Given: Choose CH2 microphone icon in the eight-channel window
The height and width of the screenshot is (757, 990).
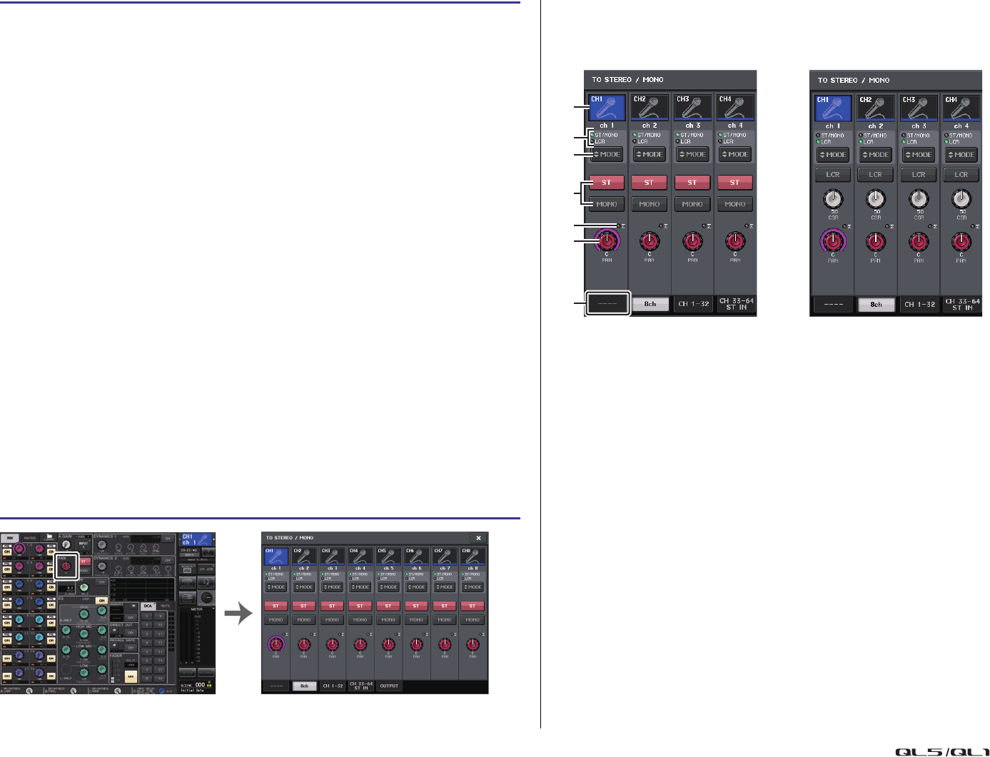Looking at the screenshot, I should click(304, 556).
